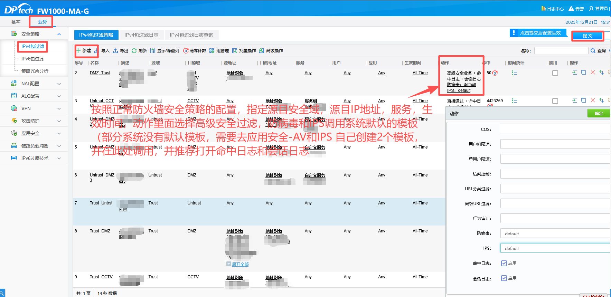Click the 访问控制 input field
611x297 pixels.
(x=555, y=174)
